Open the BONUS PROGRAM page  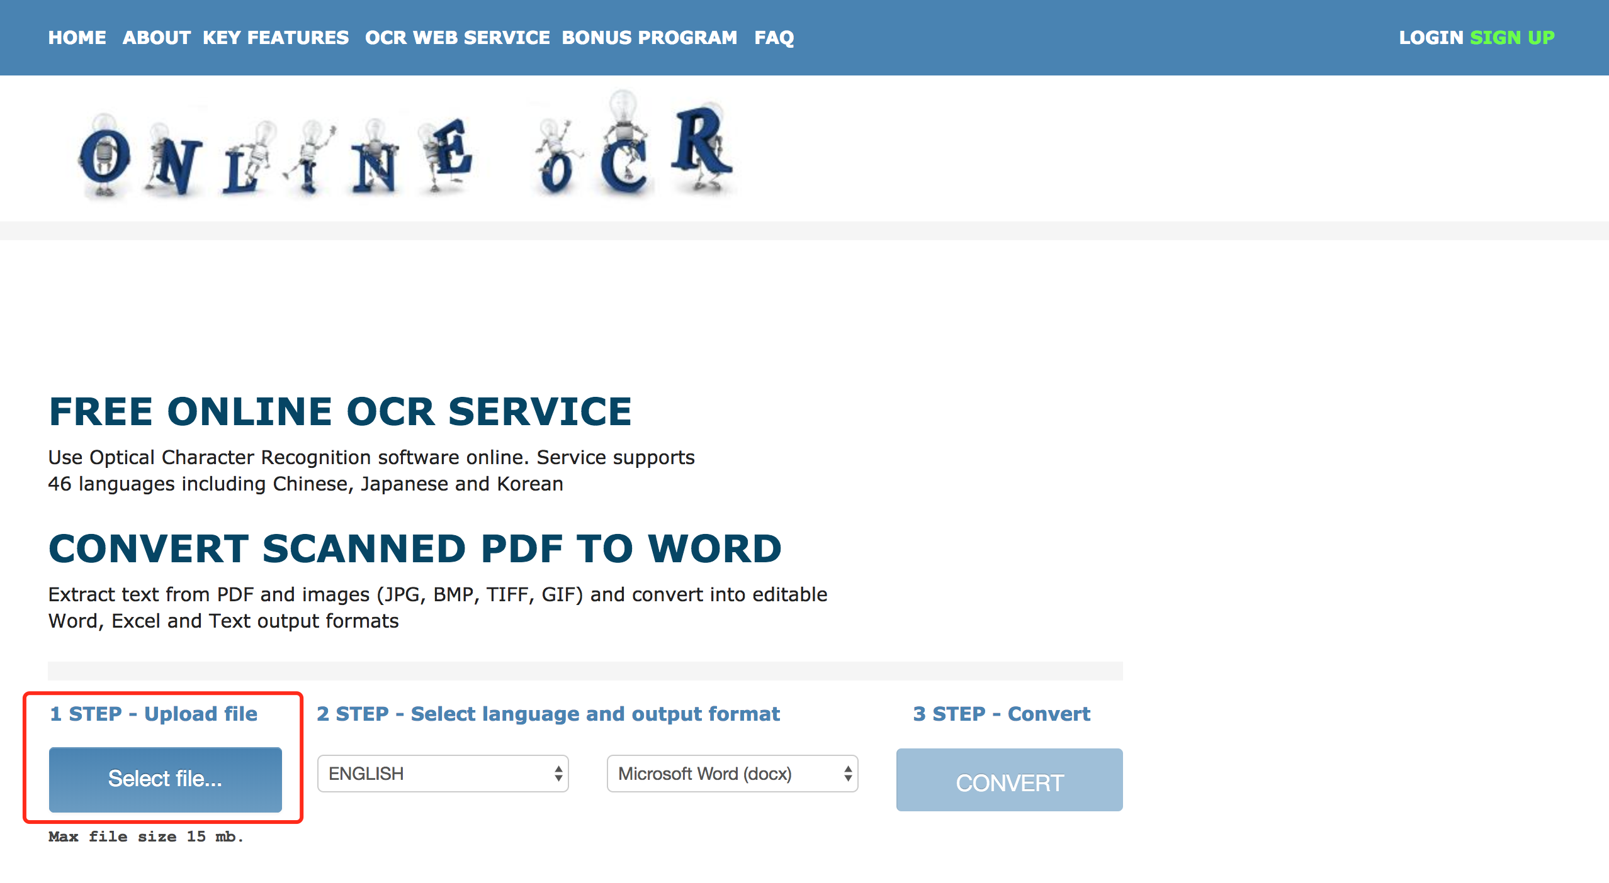point(649,38)
